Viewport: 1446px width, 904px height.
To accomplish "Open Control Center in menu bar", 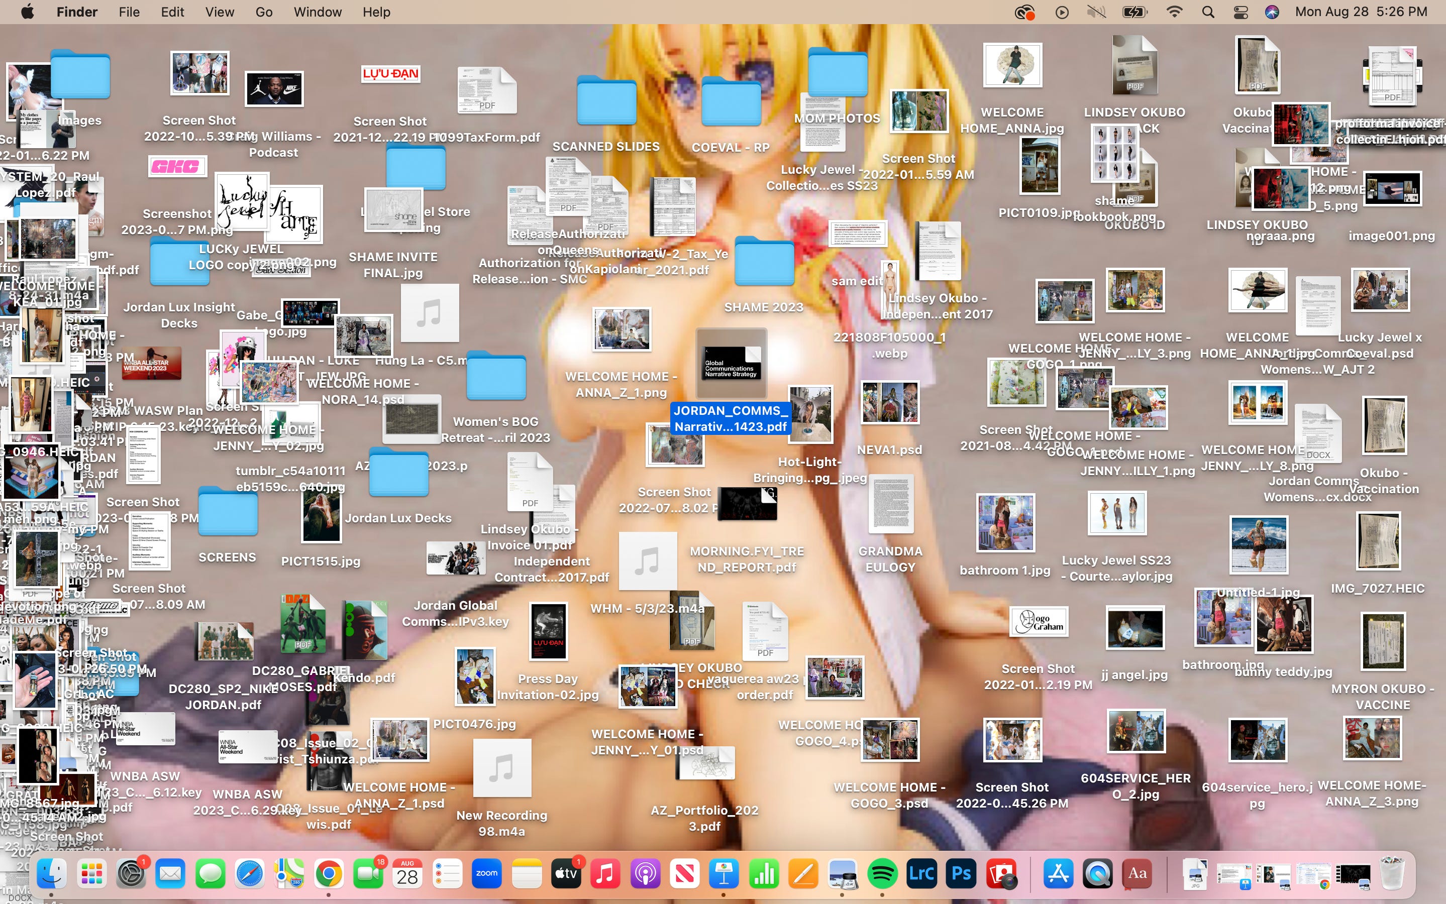I will (1241, 12).
